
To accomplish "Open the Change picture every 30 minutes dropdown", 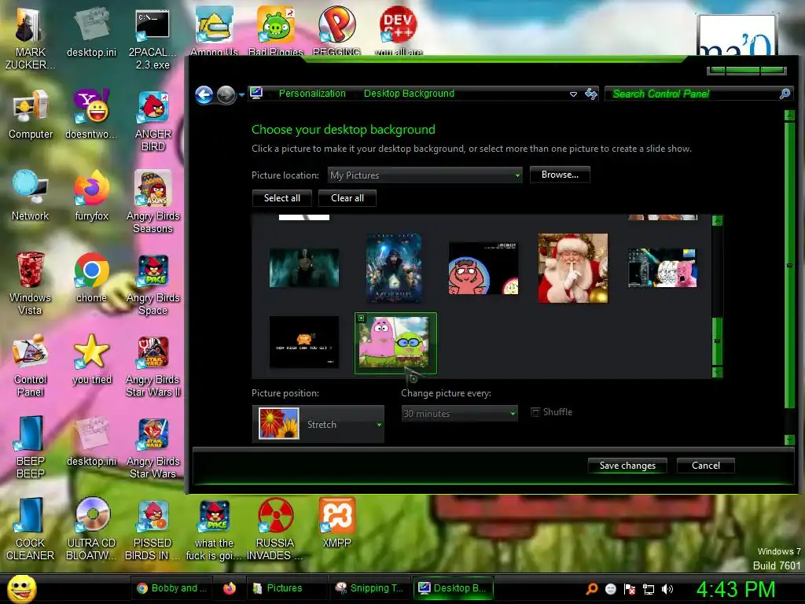I will point(459,413).
